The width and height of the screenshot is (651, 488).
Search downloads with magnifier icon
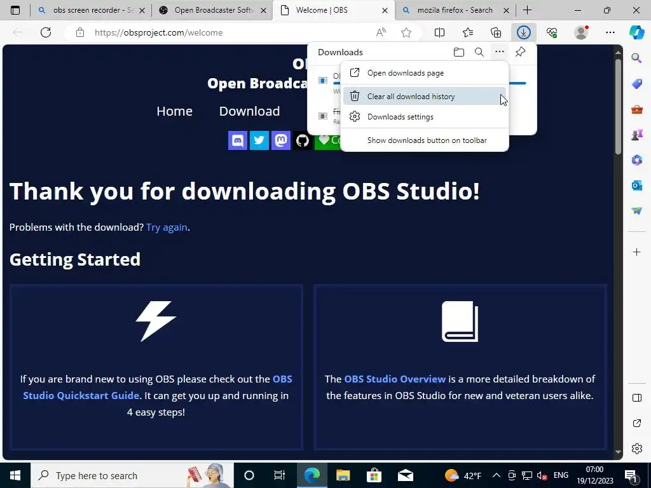(x=479, y=52)
